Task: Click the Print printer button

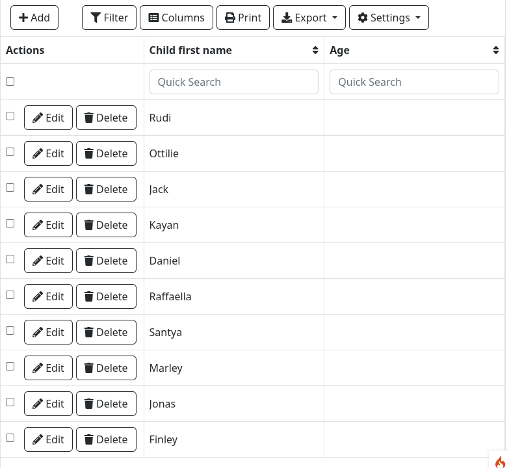Action: (243, 18)
